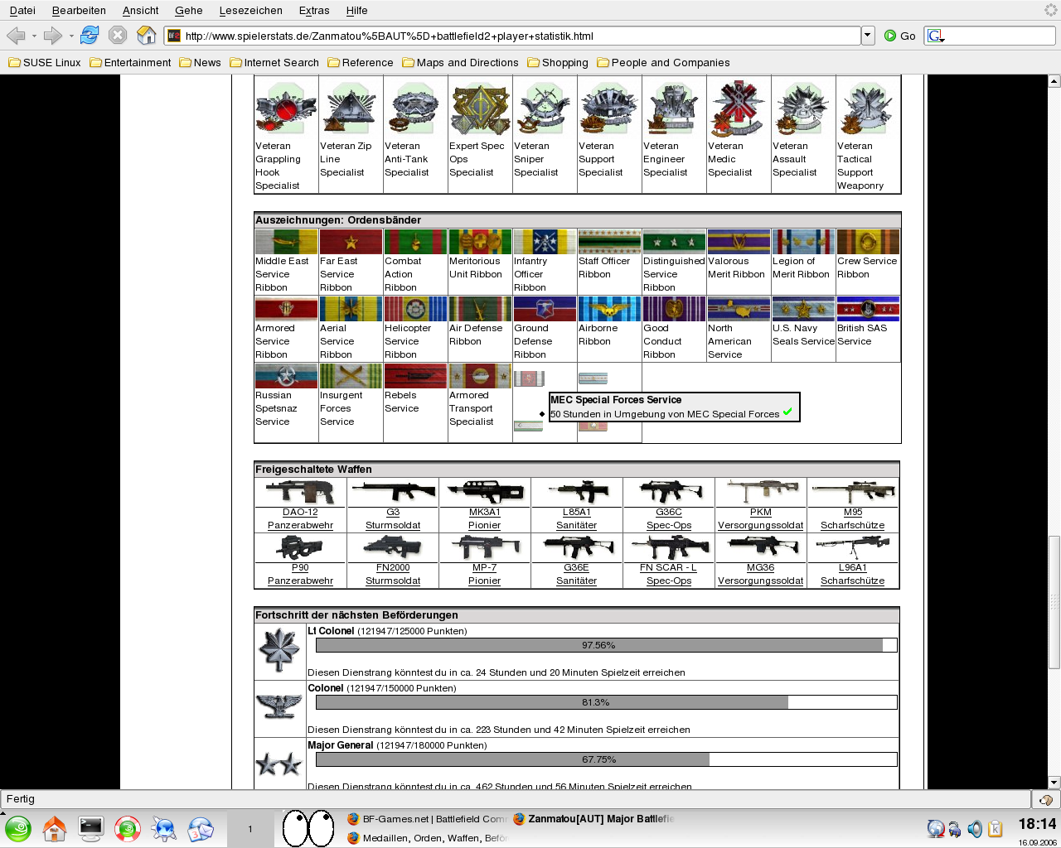Launch the terminal from the panel
This screenshot has width=1061, height=848.
pos(91,829)
